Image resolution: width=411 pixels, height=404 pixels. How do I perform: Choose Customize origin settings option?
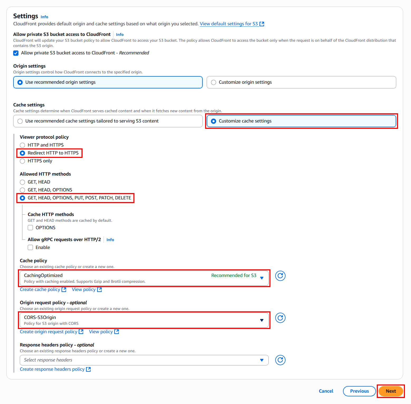pos(214,82)
